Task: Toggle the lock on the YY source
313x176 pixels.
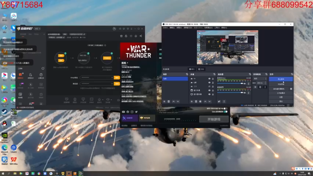Action: pos(213,79)
